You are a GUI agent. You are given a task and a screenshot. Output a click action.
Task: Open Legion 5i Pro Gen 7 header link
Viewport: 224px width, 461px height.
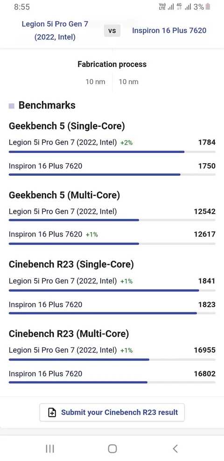[x=55, y=30]
